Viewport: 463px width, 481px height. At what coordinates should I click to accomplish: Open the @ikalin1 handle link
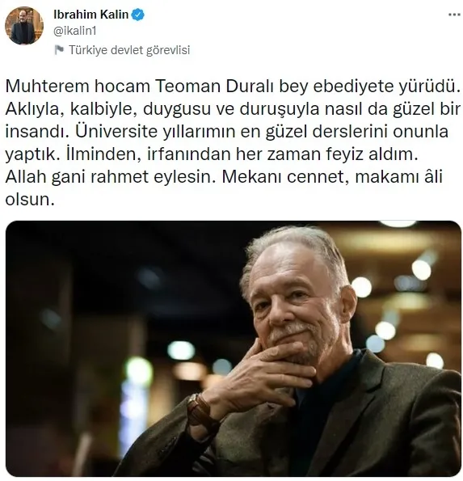tap(75, 31)
